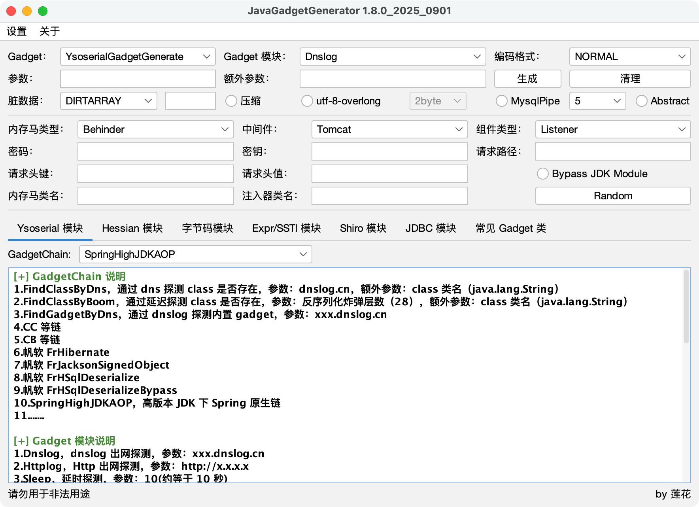Turn on Bypass JDK Module
Viewport: 699px width, 507px height.
coord(543,174)
